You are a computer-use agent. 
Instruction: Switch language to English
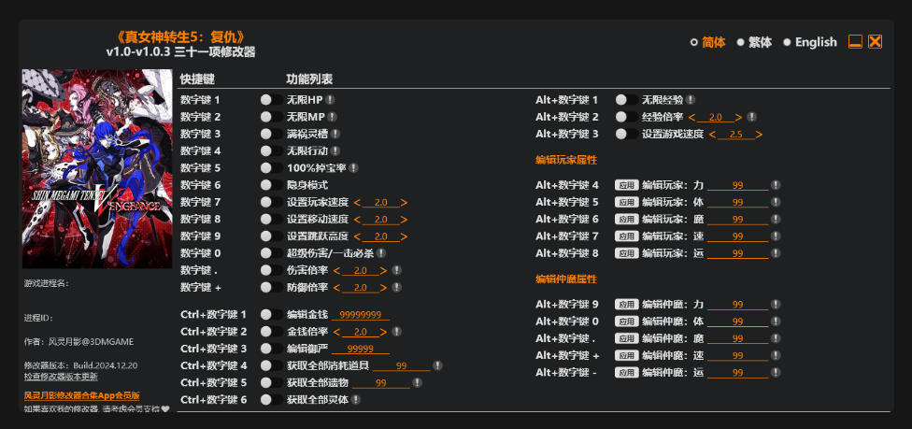(810, 42)
